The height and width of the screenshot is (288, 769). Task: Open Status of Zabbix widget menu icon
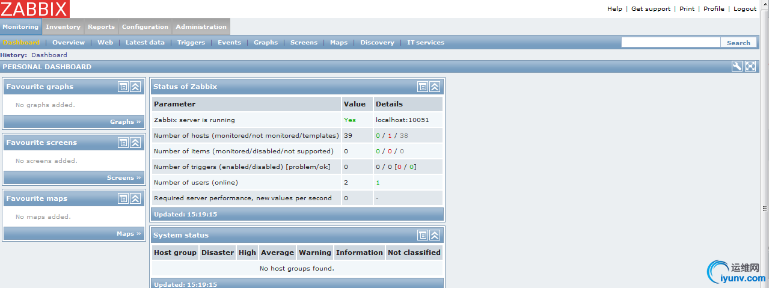[423, 87]
